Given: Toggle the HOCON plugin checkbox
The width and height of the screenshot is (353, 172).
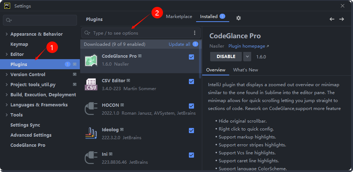Looking at the screenshot, I should [x=191, y=106].
